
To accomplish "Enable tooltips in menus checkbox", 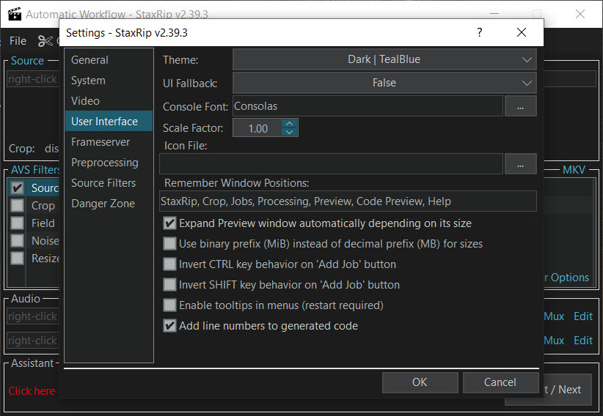I will coord(169,305).
